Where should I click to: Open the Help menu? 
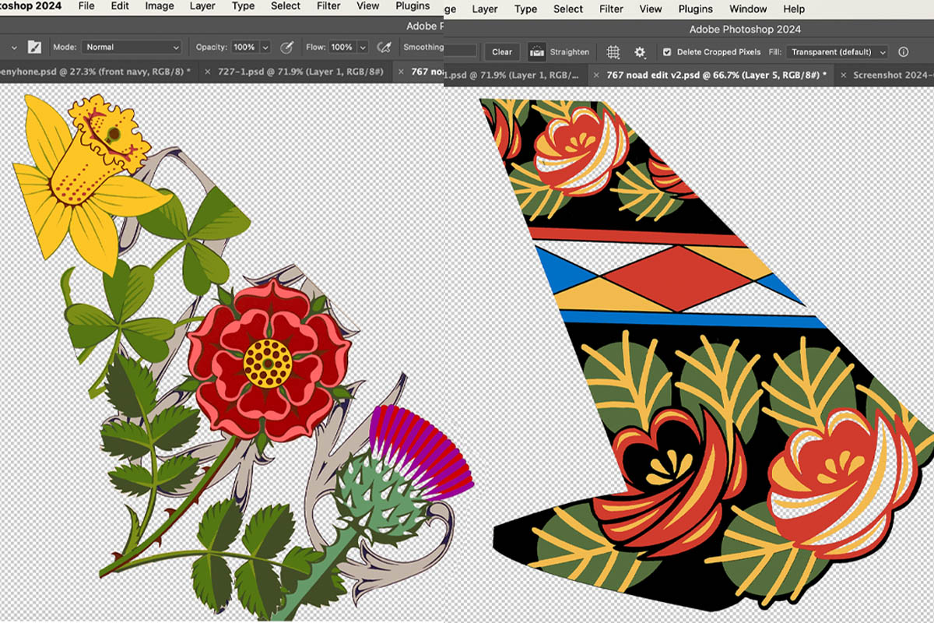click(794, 9)
